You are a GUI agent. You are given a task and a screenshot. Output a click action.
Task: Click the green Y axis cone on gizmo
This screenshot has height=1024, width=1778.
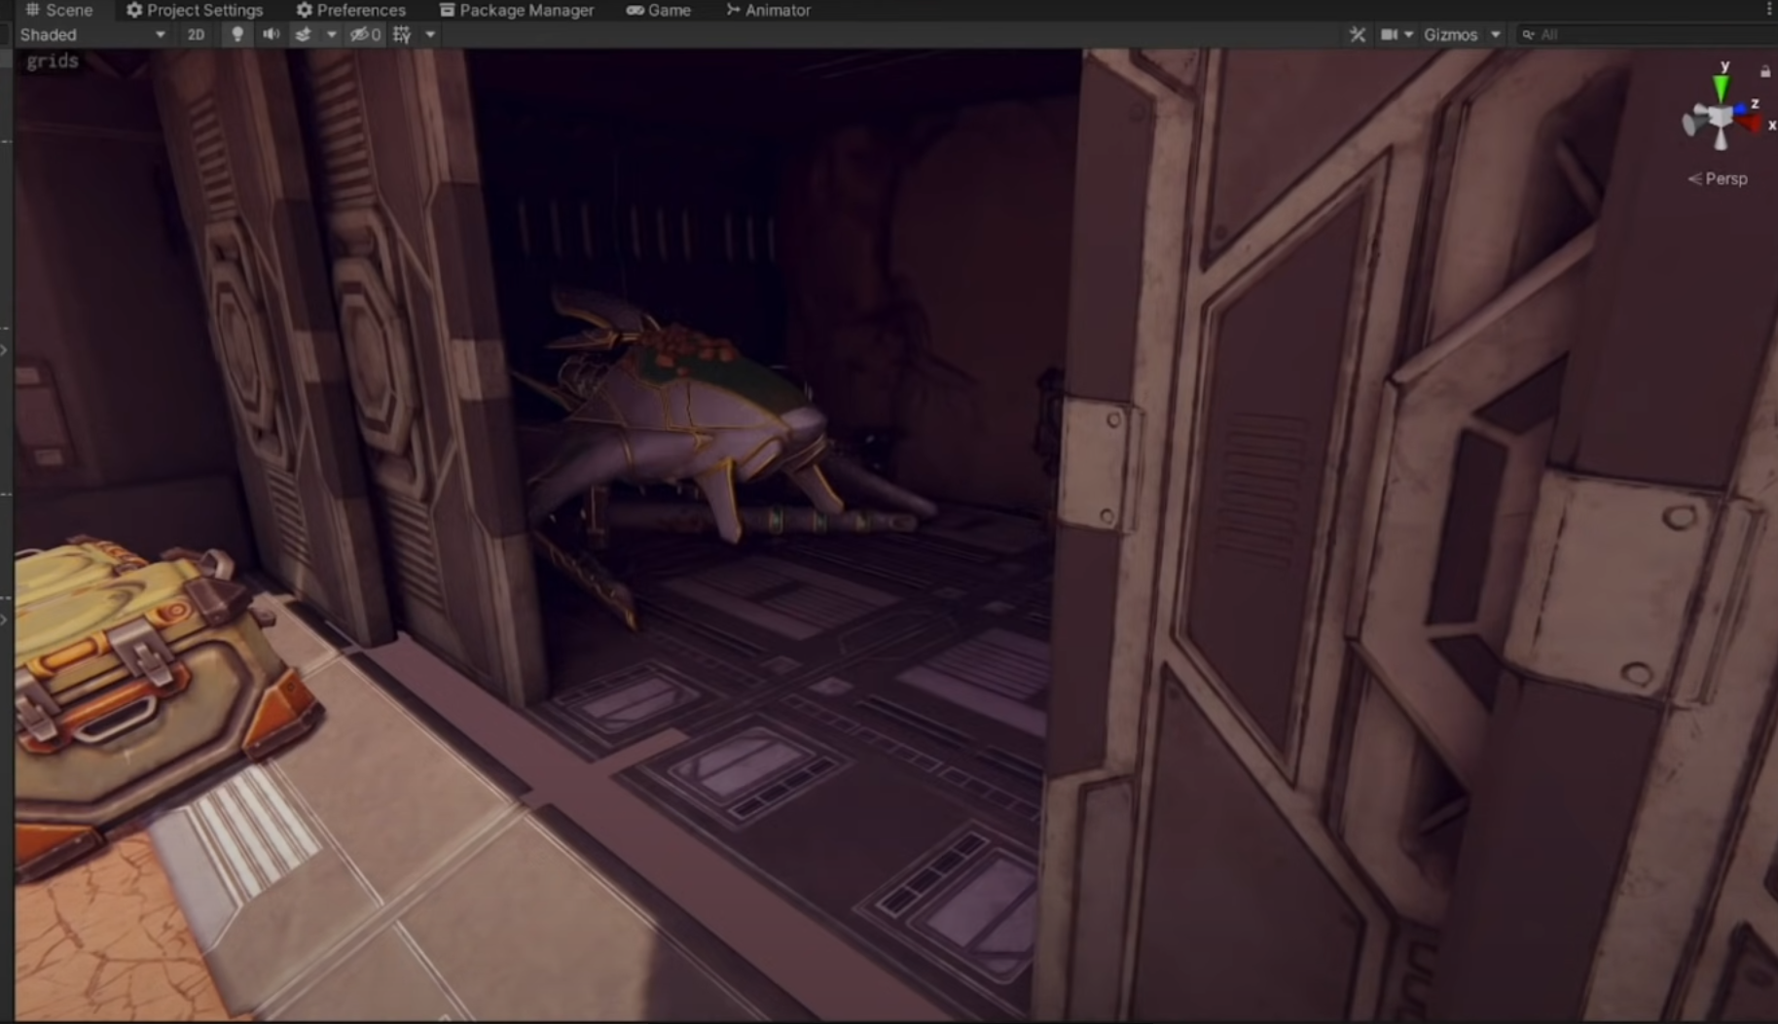(1722, 88)
